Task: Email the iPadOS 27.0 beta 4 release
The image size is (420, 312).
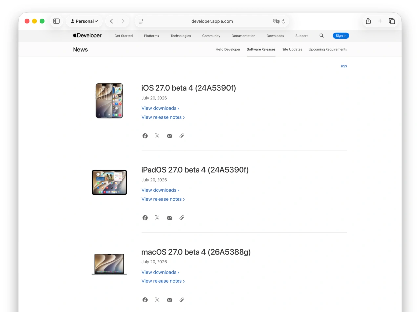Action: [170, 218]
